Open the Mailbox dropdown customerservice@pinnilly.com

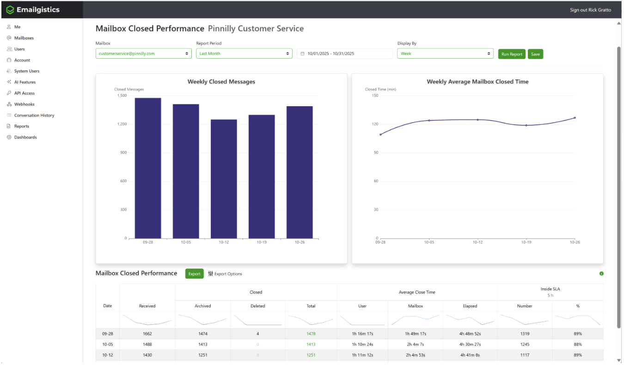[x=144, y=54]
